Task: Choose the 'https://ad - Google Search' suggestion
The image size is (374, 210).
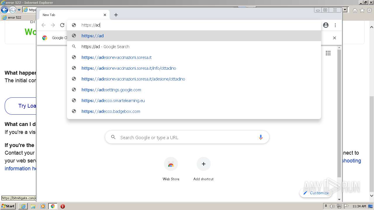Action: click(194, 47)
